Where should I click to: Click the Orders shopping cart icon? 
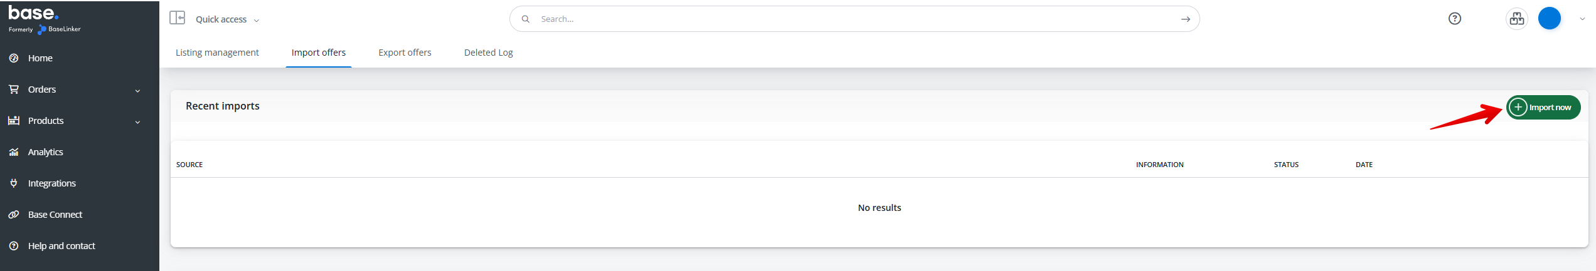pos(14,89)
